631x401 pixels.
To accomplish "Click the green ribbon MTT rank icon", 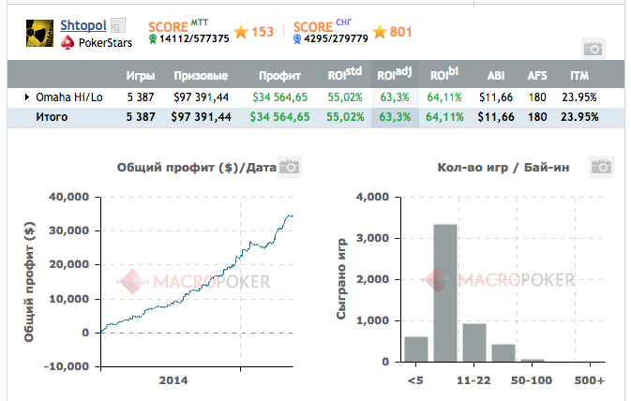I will 153,39.
